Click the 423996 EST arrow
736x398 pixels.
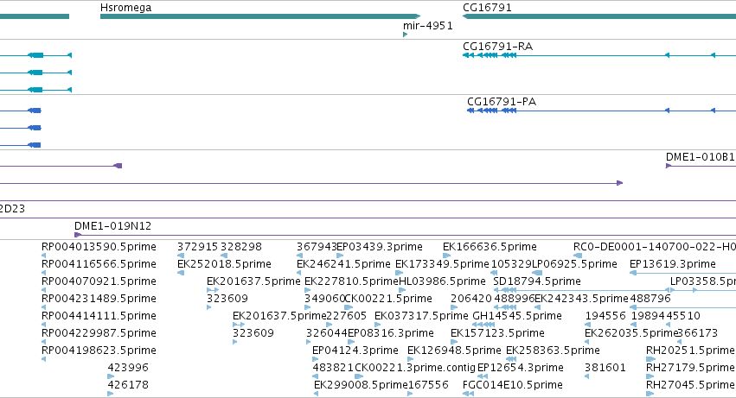111,376
